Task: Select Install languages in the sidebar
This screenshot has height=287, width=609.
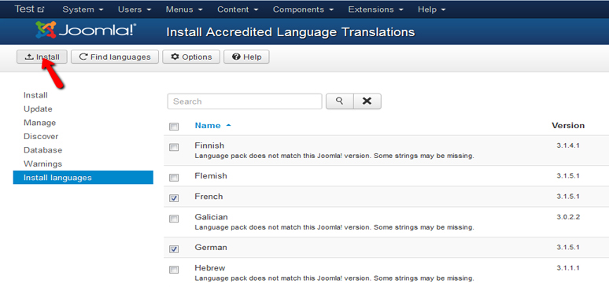Action: (x=83, y=178)
